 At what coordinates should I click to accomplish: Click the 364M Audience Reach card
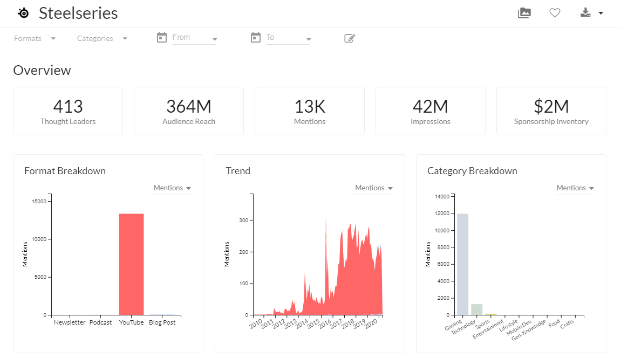[189, 111]
